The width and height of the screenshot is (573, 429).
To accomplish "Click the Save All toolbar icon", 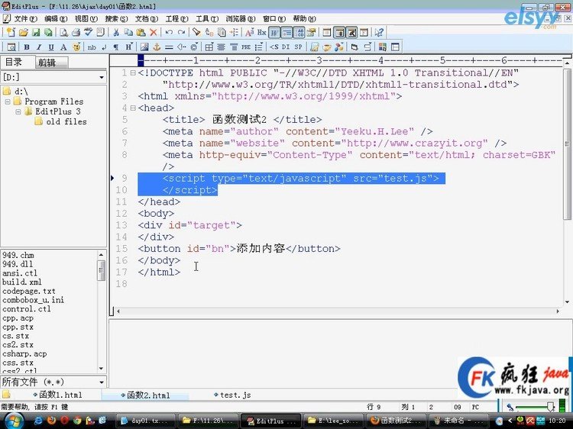I will click(48, 33).
